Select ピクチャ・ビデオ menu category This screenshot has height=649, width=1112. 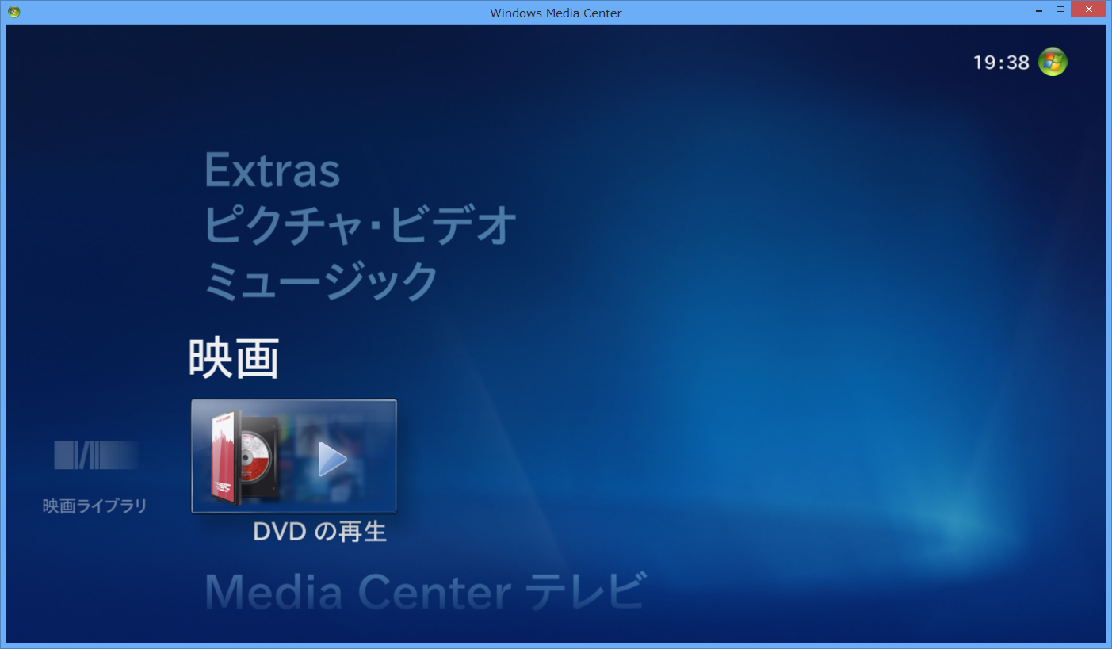pyautogui.click(x=361, y=225)
